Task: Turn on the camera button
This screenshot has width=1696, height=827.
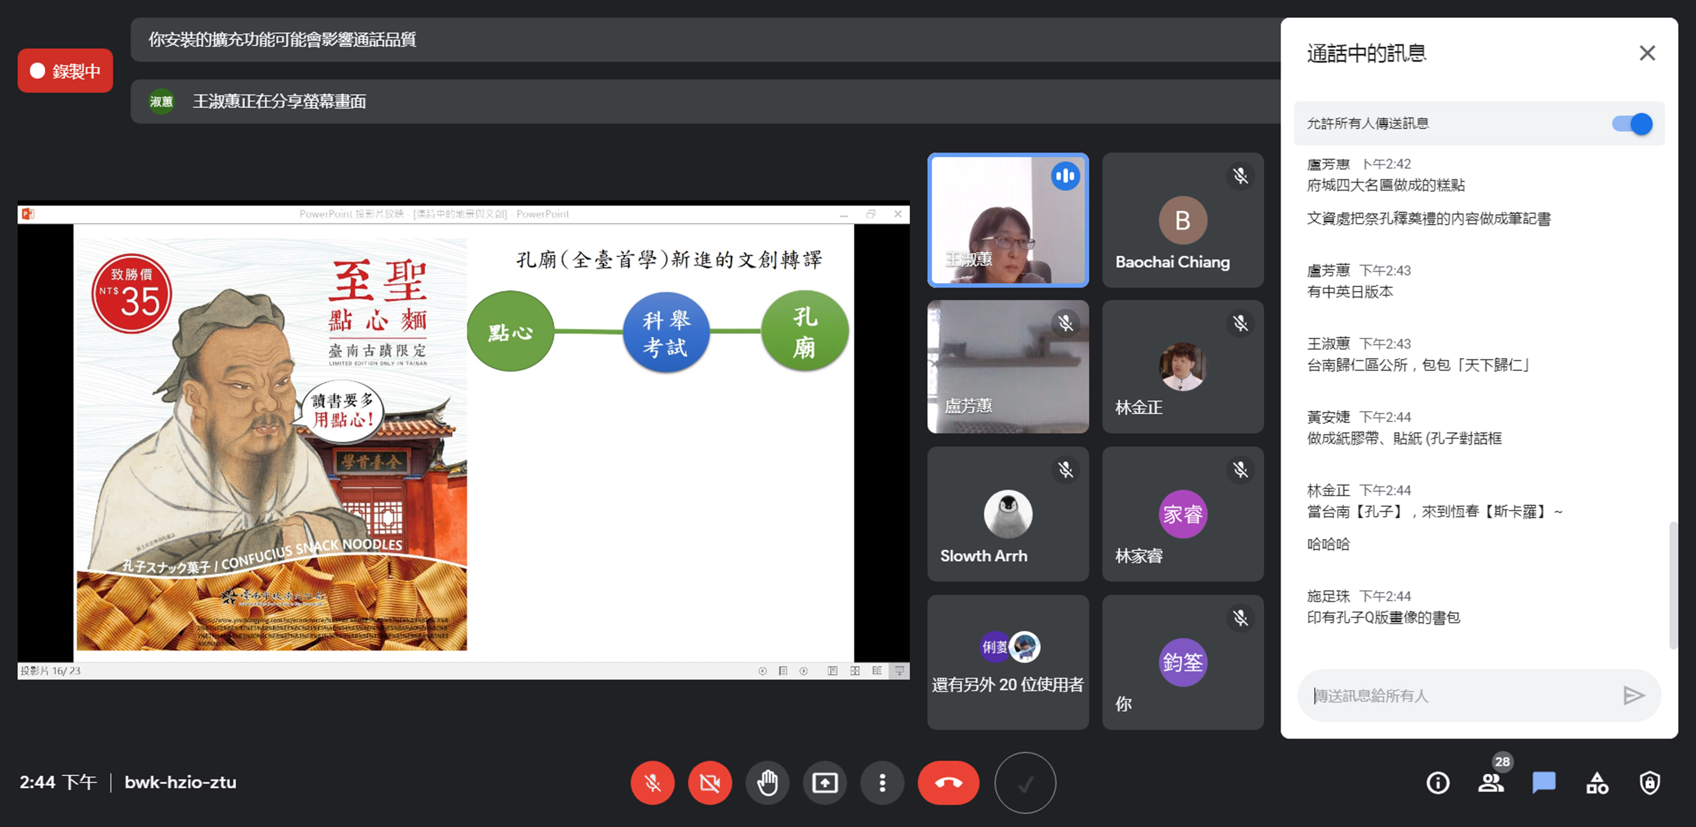Action: pyautogui.click(x=709, y=782)
